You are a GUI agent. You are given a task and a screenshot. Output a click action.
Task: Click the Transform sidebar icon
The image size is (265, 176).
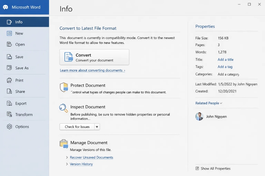coord(9,114)
